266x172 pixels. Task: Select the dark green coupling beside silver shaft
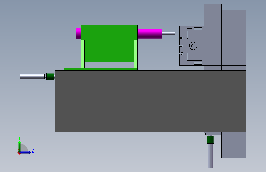(50, 77)
